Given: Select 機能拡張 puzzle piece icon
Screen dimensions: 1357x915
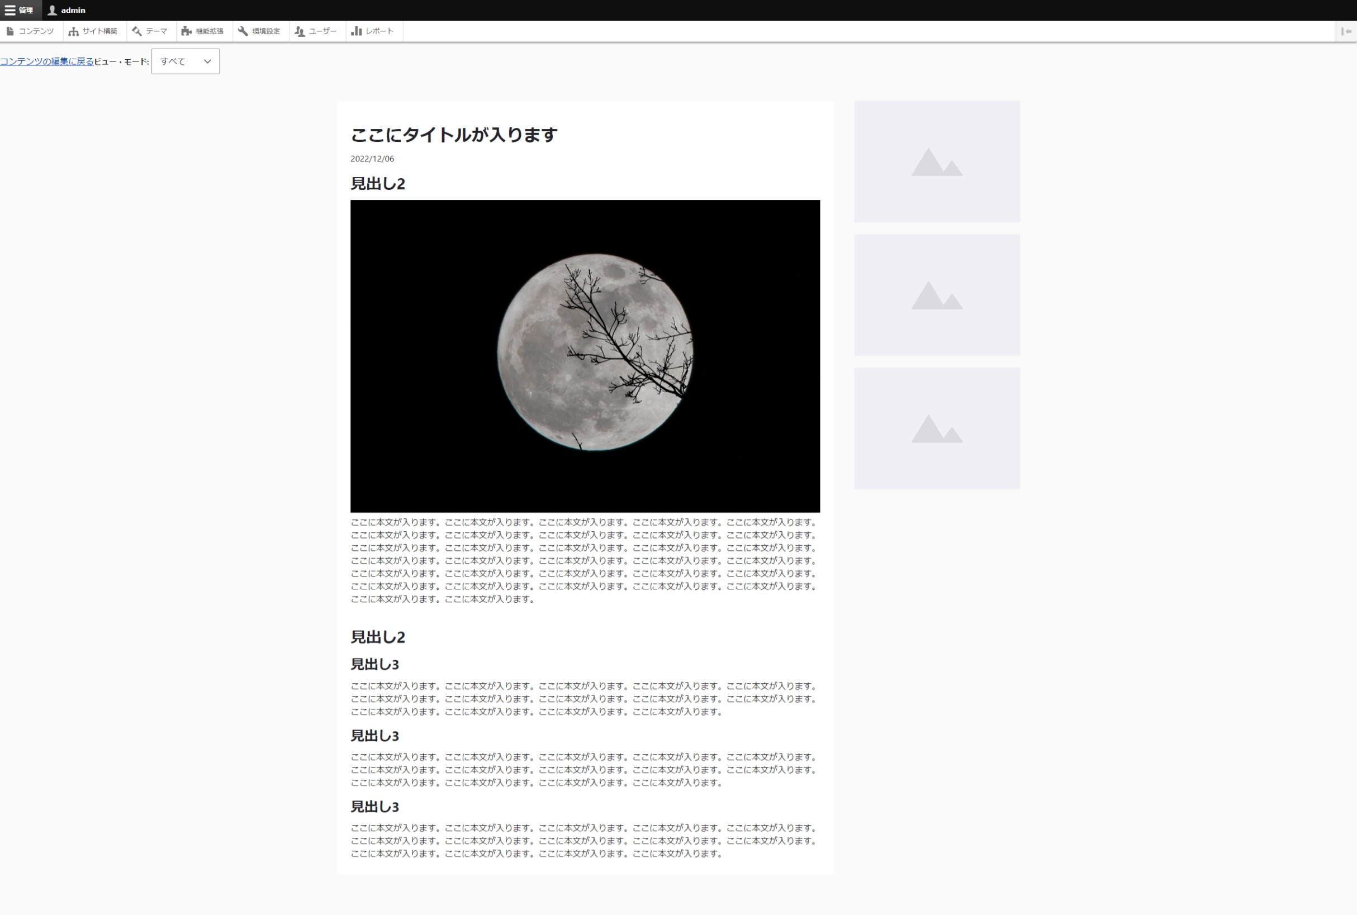Looking at the screenshot, I should tap(186, 31).
